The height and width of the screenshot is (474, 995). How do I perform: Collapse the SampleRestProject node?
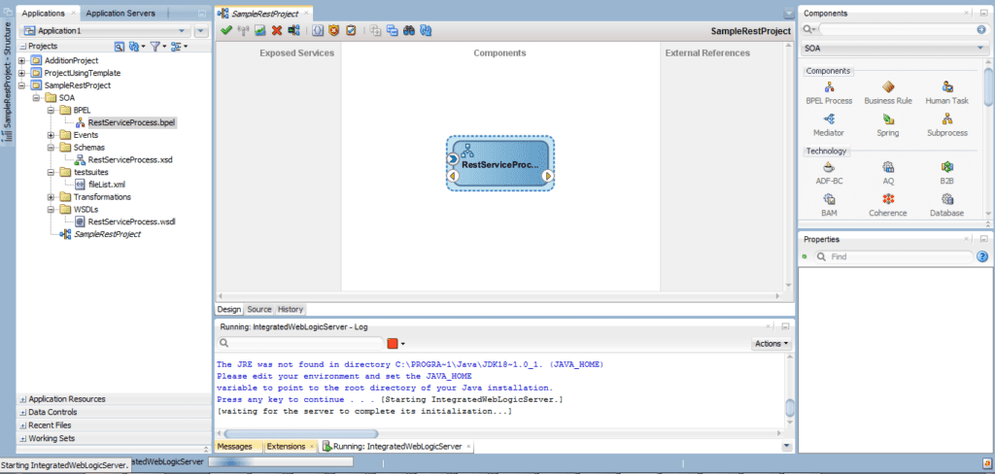click(21, 85)
